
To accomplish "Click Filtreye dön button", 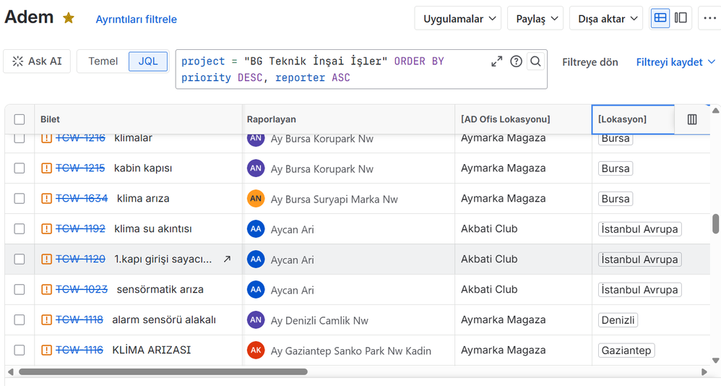I will 590,62.
